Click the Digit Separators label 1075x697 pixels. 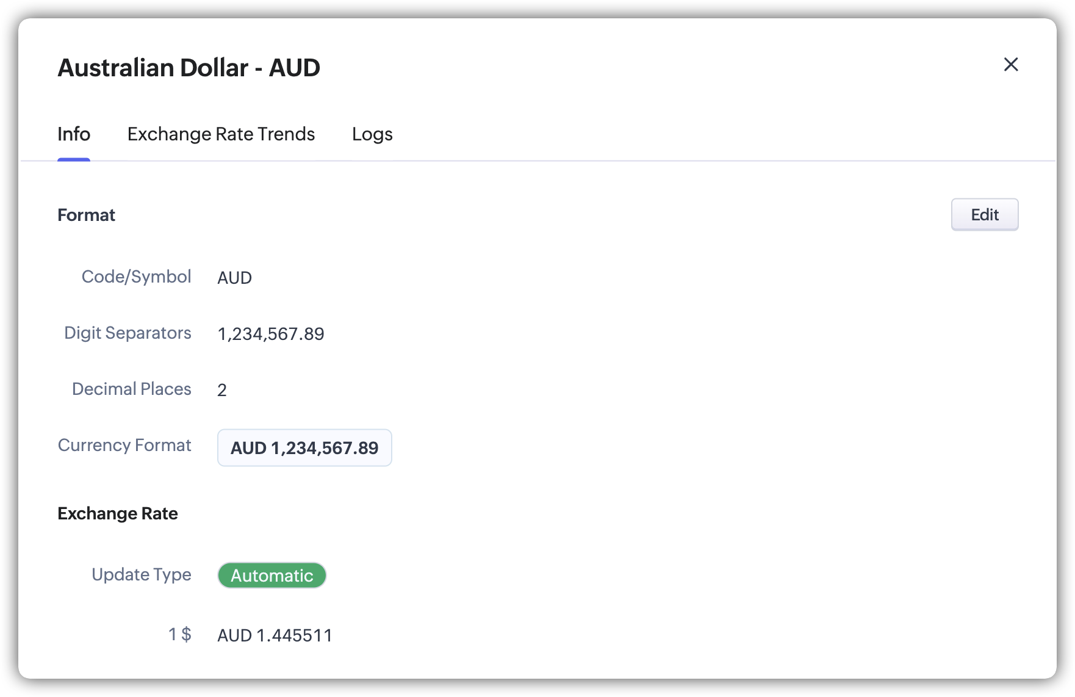point(128,333)
